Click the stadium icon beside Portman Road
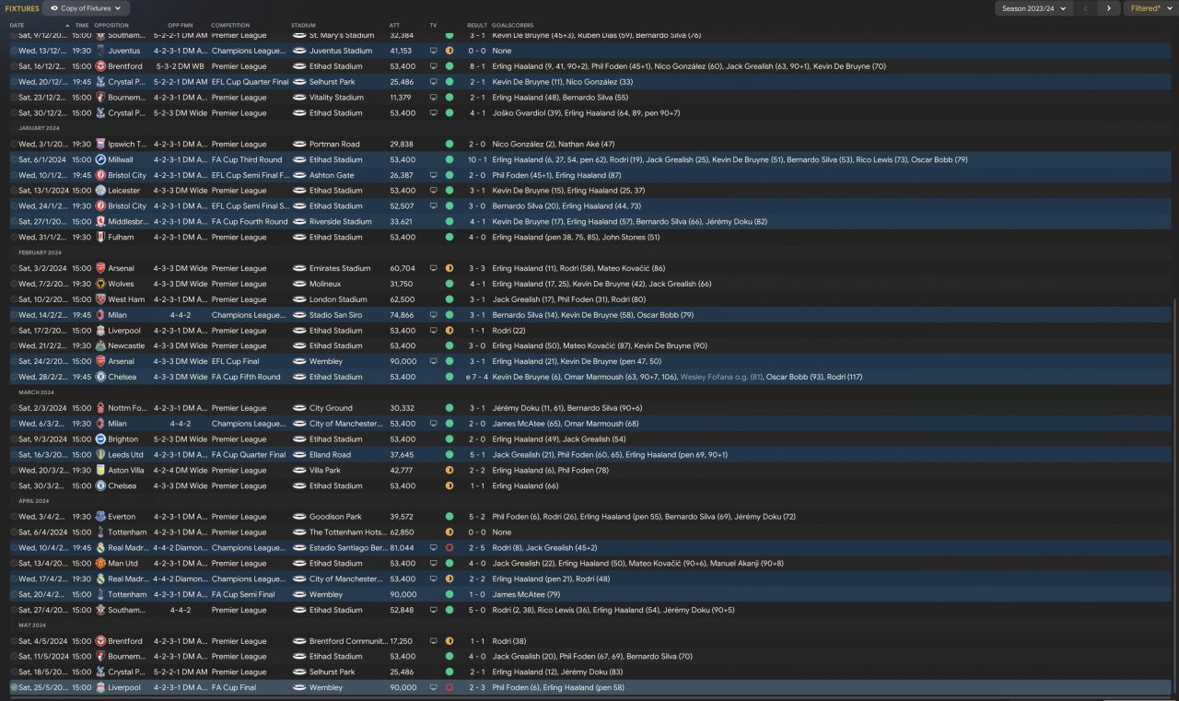The image size is (1179, 701). coord(299,144)
